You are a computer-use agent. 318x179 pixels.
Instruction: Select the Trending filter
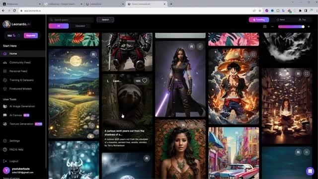pos(259,20)
